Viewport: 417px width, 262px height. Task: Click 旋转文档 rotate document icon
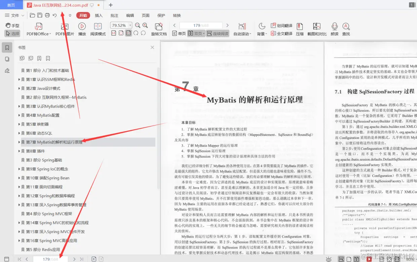tap(159, 29)
